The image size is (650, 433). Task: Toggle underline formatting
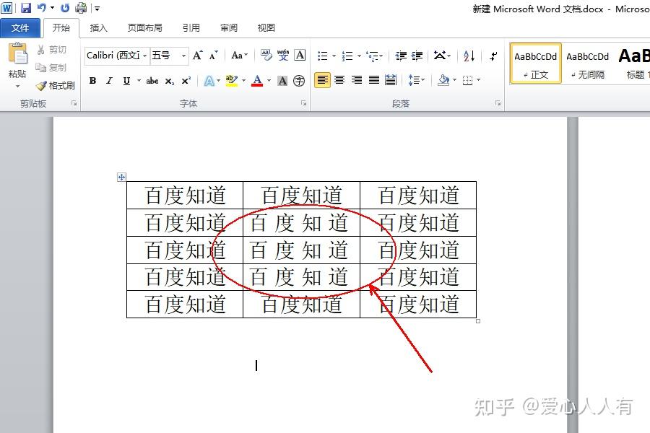(x=127, y=81)
